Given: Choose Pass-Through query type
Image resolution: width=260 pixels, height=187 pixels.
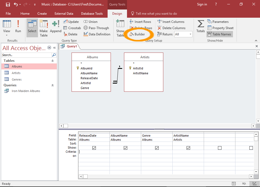Looking at the screenshot, I should [x=96, y=28].
